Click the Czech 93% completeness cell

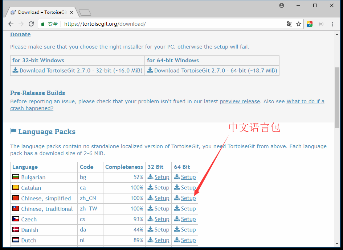[x=124, y=219]
